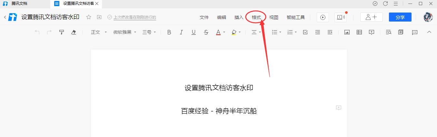Screen dimensions: 437x137
Task: Switch to the 腾讯文档 home tab
Action: (19, 4)
